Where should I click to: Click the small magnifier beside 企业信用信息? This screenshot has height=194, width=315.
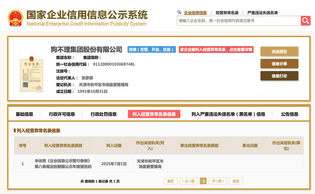click(179, 12)
